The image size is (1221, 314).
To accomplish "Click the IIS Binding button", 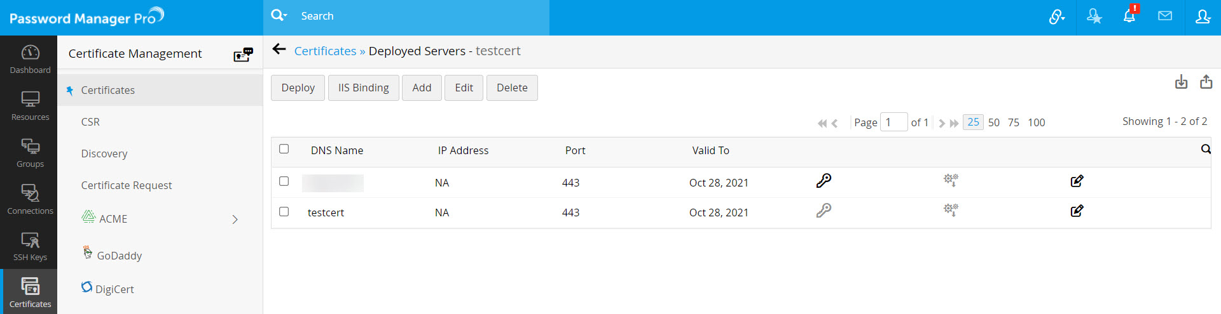I will [363, 88].
